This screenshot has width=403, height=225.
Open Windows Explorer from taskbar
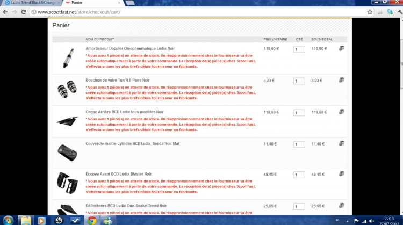tap(26, 221)
